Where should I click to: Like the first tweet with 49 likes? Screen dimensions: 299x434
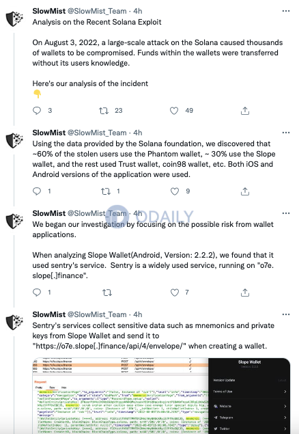(x=174, y=111)
